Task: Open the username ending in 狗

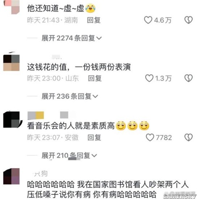Action: click(x=41, y=174)
